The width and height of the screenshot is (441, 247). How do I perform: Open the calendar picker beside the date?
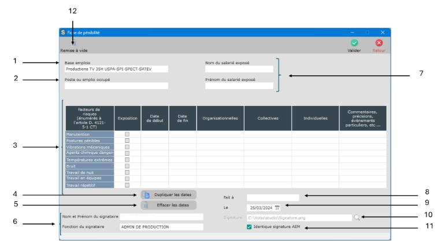point(277,207)
